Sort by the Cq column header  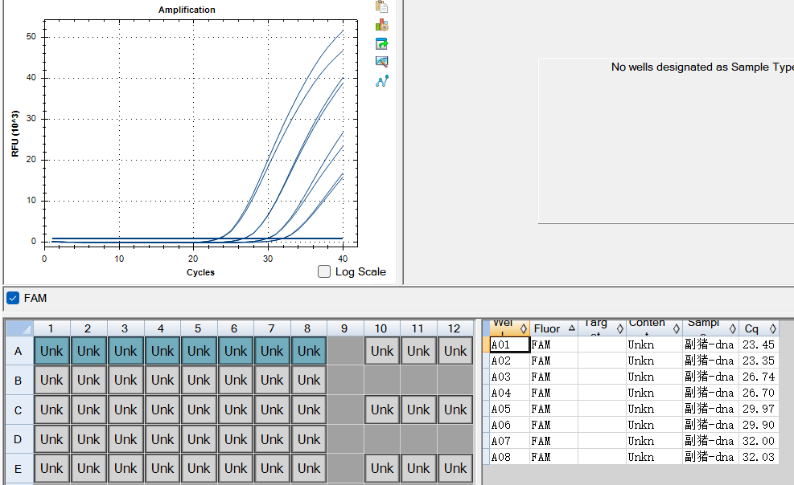759,328
